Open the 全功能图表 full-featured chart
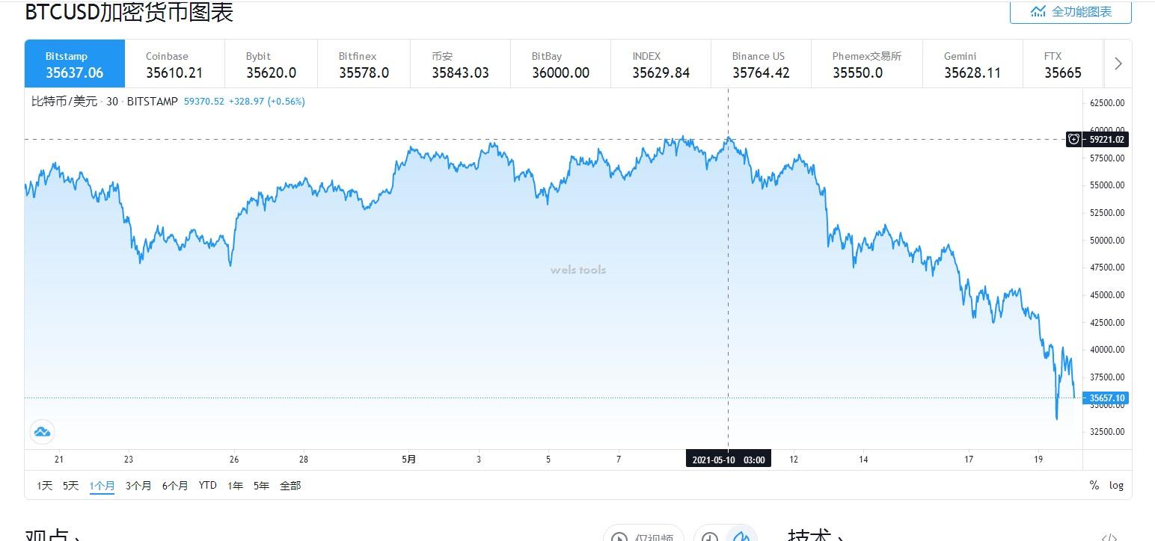This screenshot has width=1155, height=541. 1070,12
